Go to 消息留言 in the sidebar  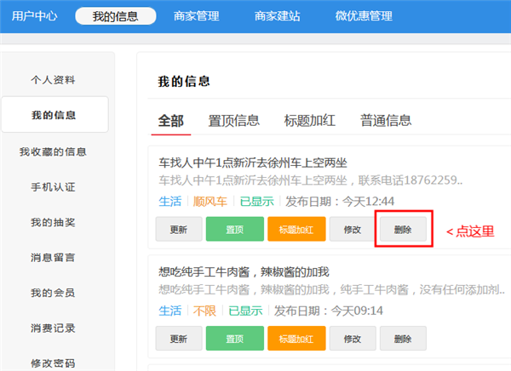pos(53,257)
